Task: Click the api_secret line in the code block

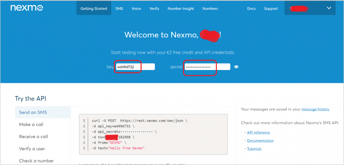Action: coord(124,131)
